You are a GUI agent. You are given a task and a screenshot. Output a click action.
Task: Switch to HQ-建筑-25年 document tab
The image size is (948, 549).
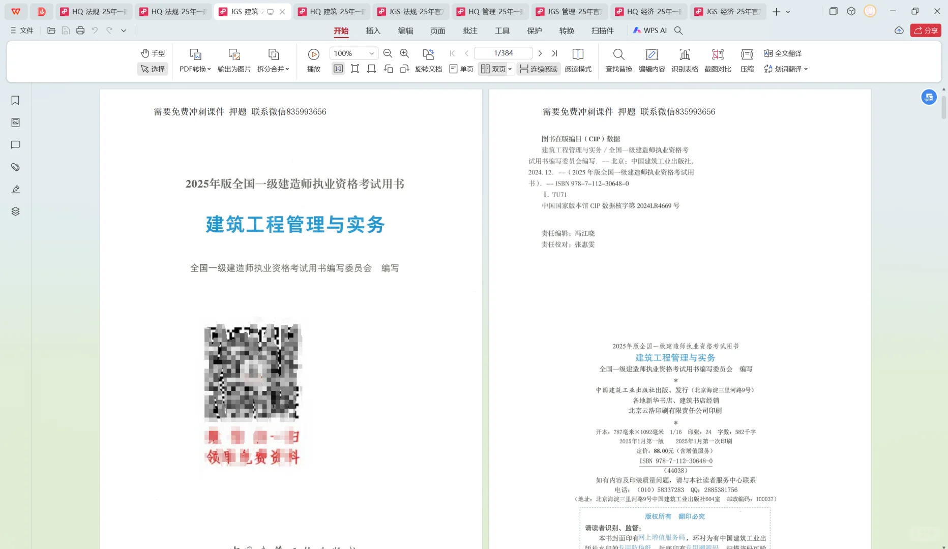click(x=332, y=11)
